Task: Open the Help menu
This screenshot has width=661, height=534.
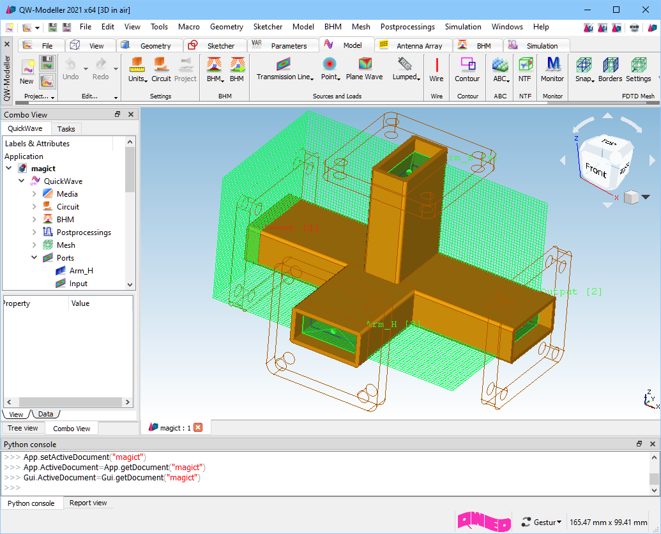Action: pyautogui.click(x=541, y=27)
